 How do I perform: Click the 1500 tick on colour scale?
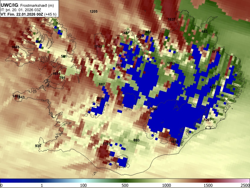point(208,185)
